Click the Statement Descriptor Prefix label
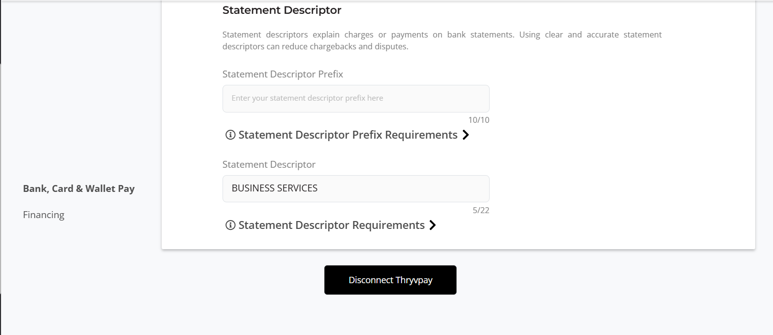This screenshot has height=335, width=773. pyautogui.click(x=282, y=74)
